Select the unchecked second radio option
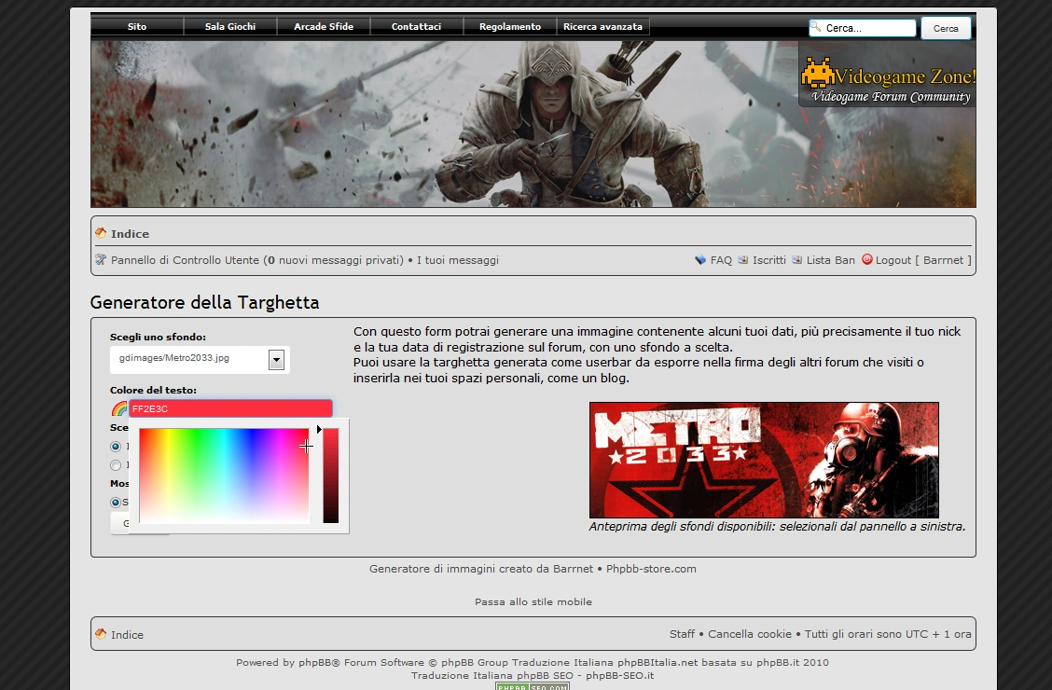This screenshot has height=690, width=1052. [x=116, y=464]
